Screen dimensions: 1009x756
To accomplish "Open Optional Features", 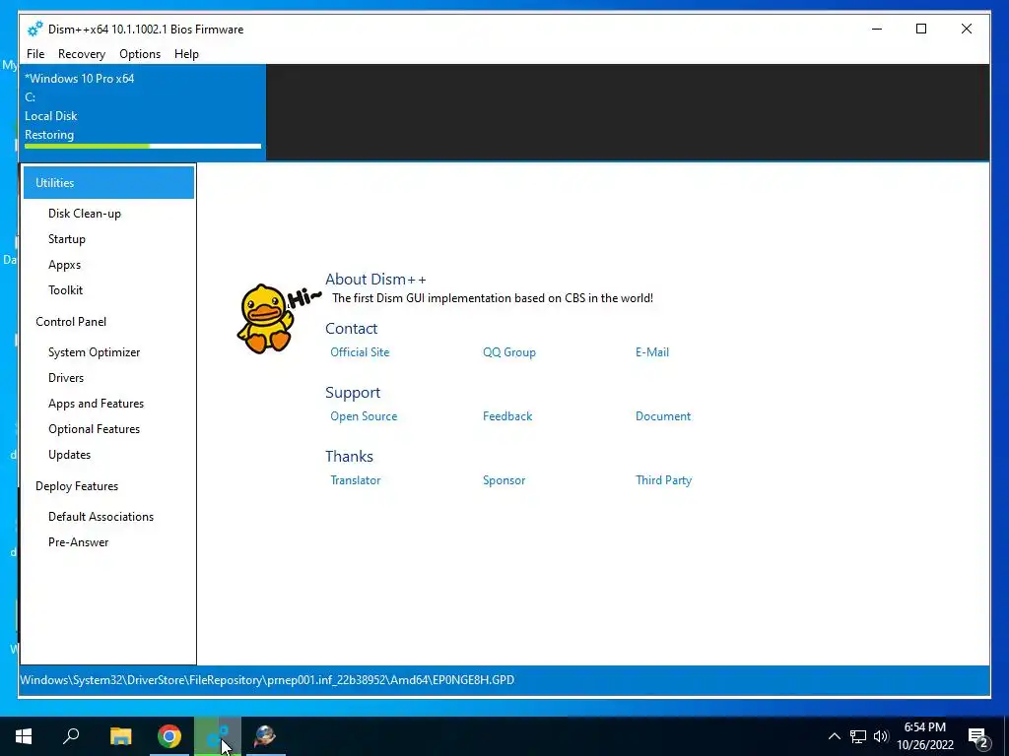I will point(94,429).
